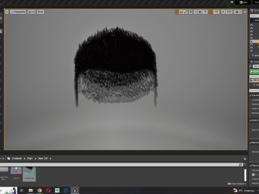
Task: Open scale snap value 0.25 dropdown
Action: (x=229, y=12)
